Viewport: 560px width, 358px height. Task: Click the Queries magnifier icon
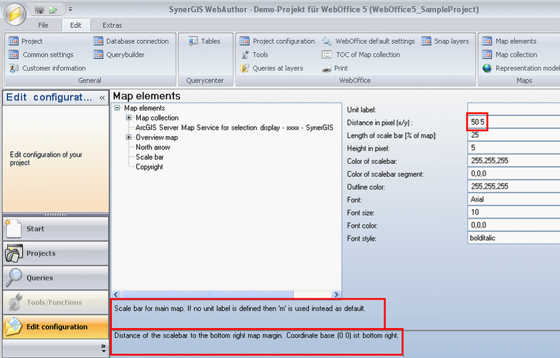point(13,278)
